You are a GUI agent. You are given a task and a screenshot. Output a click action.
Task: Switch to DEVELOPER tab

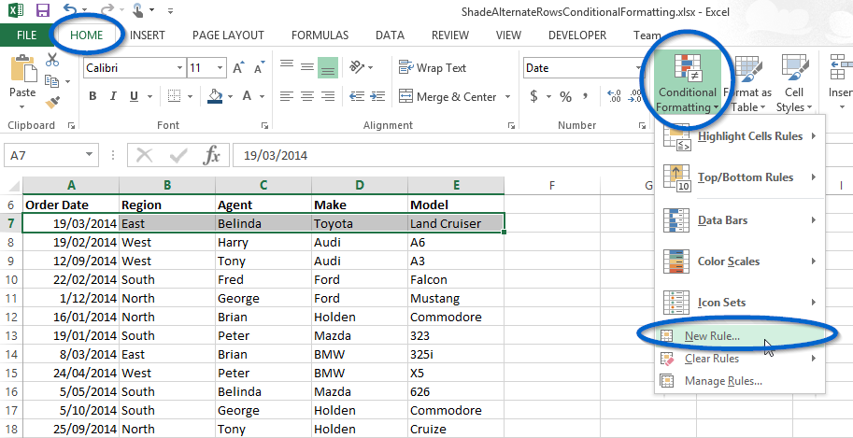click(x=577, y=35)
